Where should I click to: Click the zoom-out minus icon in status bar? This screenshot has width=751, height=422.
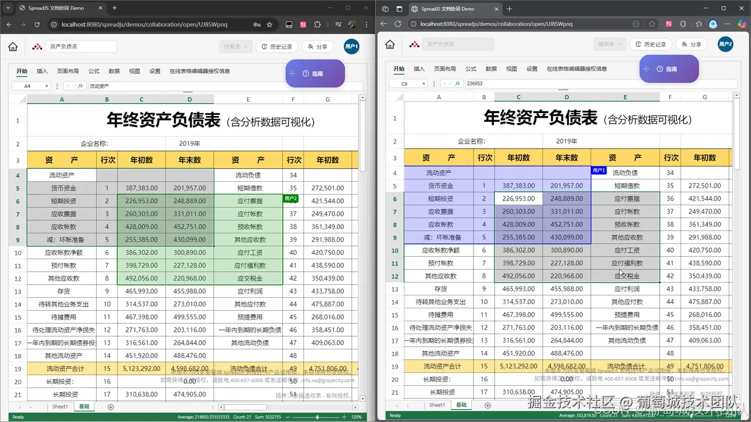288,417
